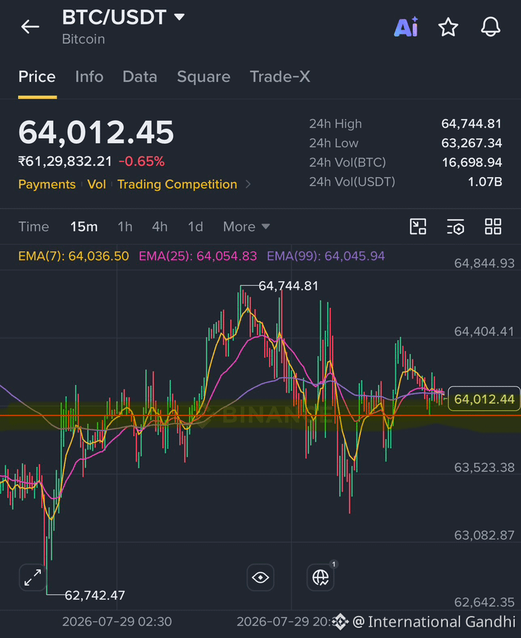This screenshot has width=521, height=638.
Task: Tap the 62,642.35 price axis label
Action: coord(485,602)
